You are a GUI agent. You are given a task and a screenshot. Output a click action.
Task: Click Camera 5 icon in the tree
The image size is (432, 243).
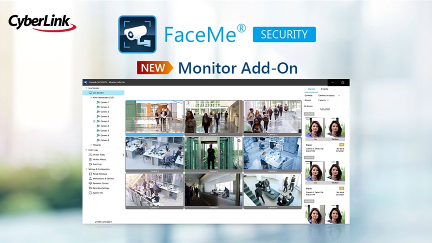[x=98, y=121]
